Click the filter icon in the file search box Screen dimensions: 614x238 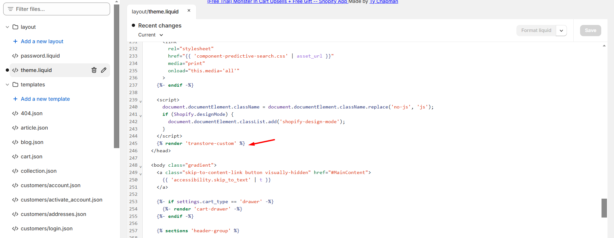point(11,9)
